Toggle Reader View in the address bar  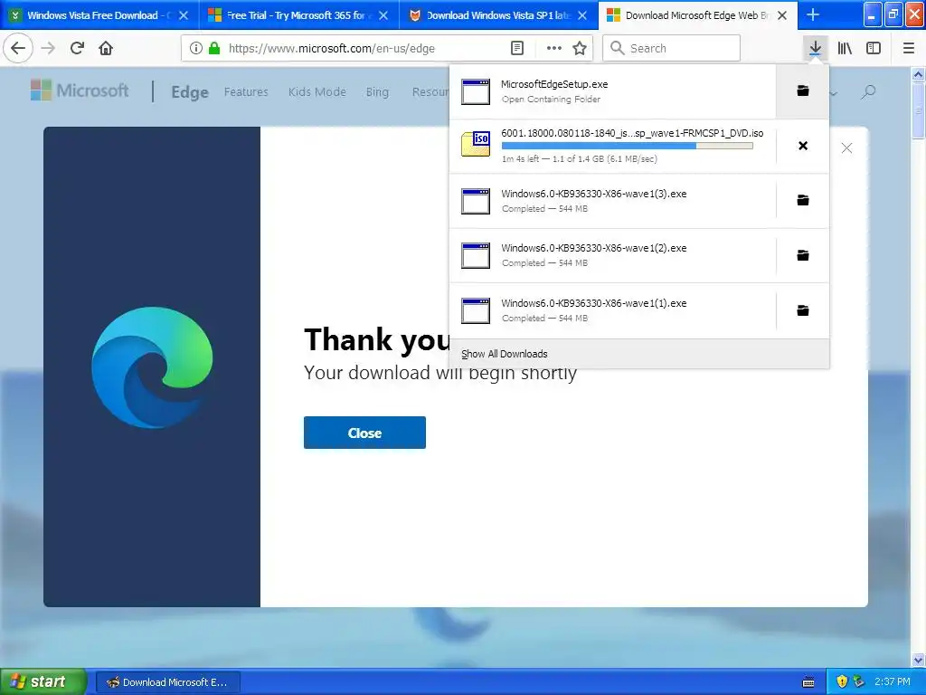[517, 49]
